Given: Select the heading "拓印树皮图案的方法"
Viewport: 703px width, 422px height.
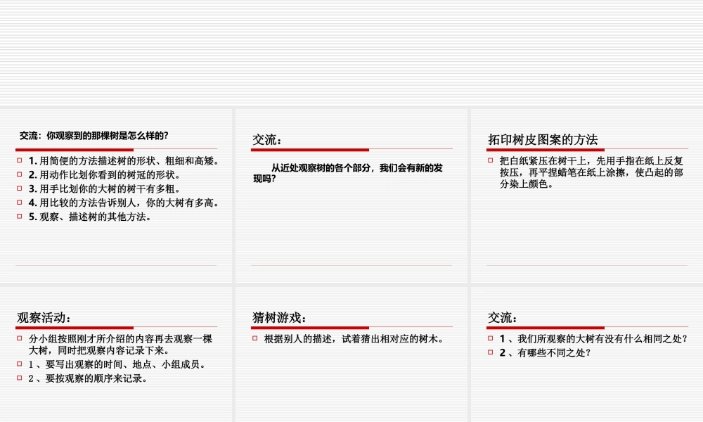Looking at the screenshot, I should [543, 139].
